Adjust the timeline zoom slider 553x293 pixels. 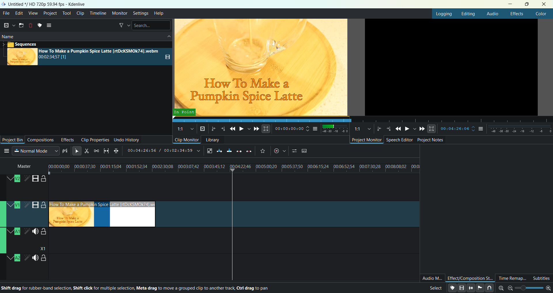pyautogui.click(x=529, y=288)
